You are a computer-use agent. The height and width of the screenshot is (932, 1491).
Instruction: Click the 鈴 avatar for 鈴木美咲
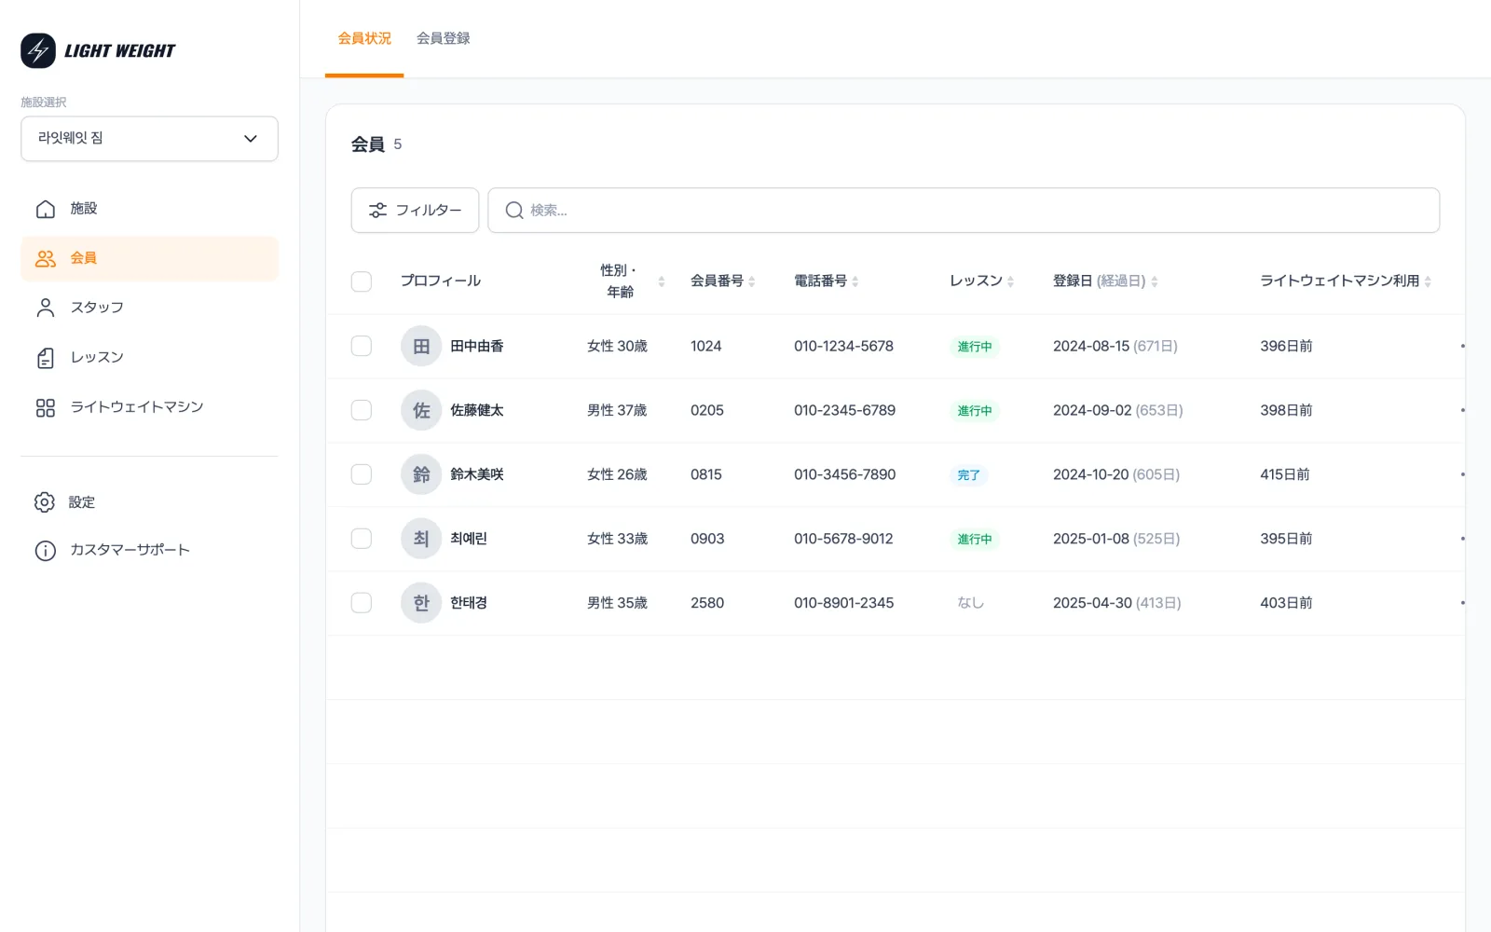[421, 475]
